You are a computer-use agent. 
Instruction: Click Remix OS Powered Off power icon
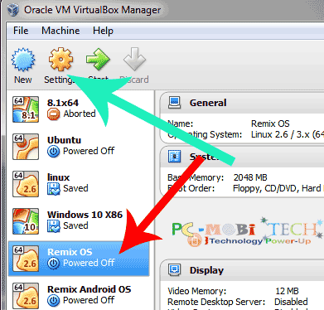point(53,264)
